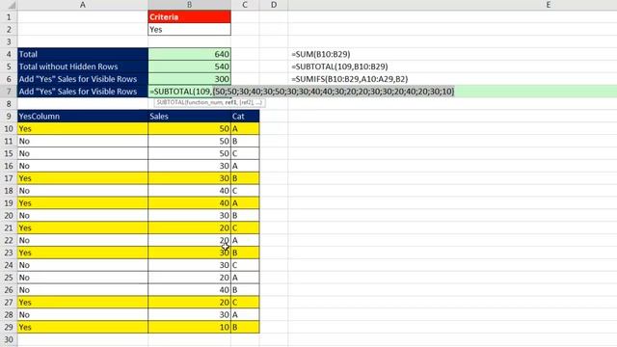The image size is (617, 347).
Task: Select Yes cell in row 19
Action: coord(83,203)
